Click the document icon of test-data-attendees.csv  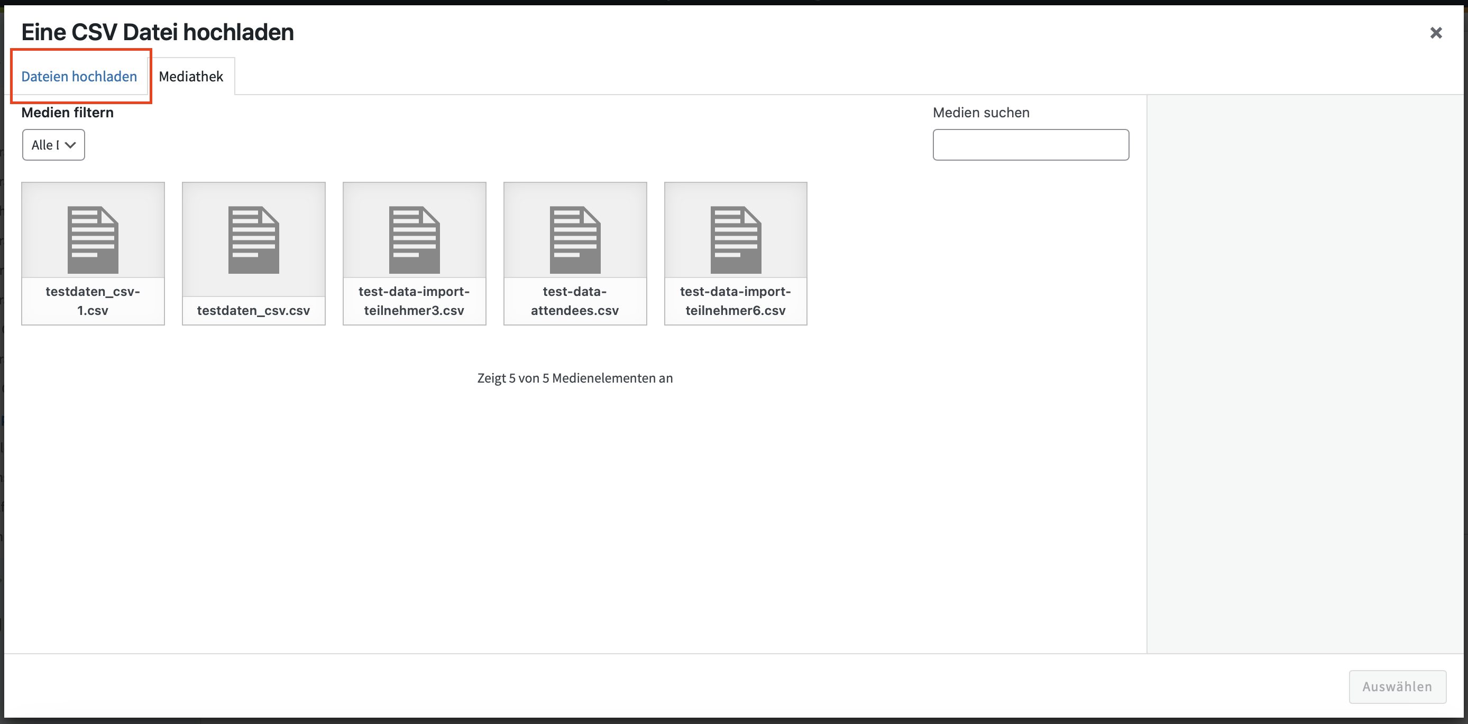(x=575, y=240)
